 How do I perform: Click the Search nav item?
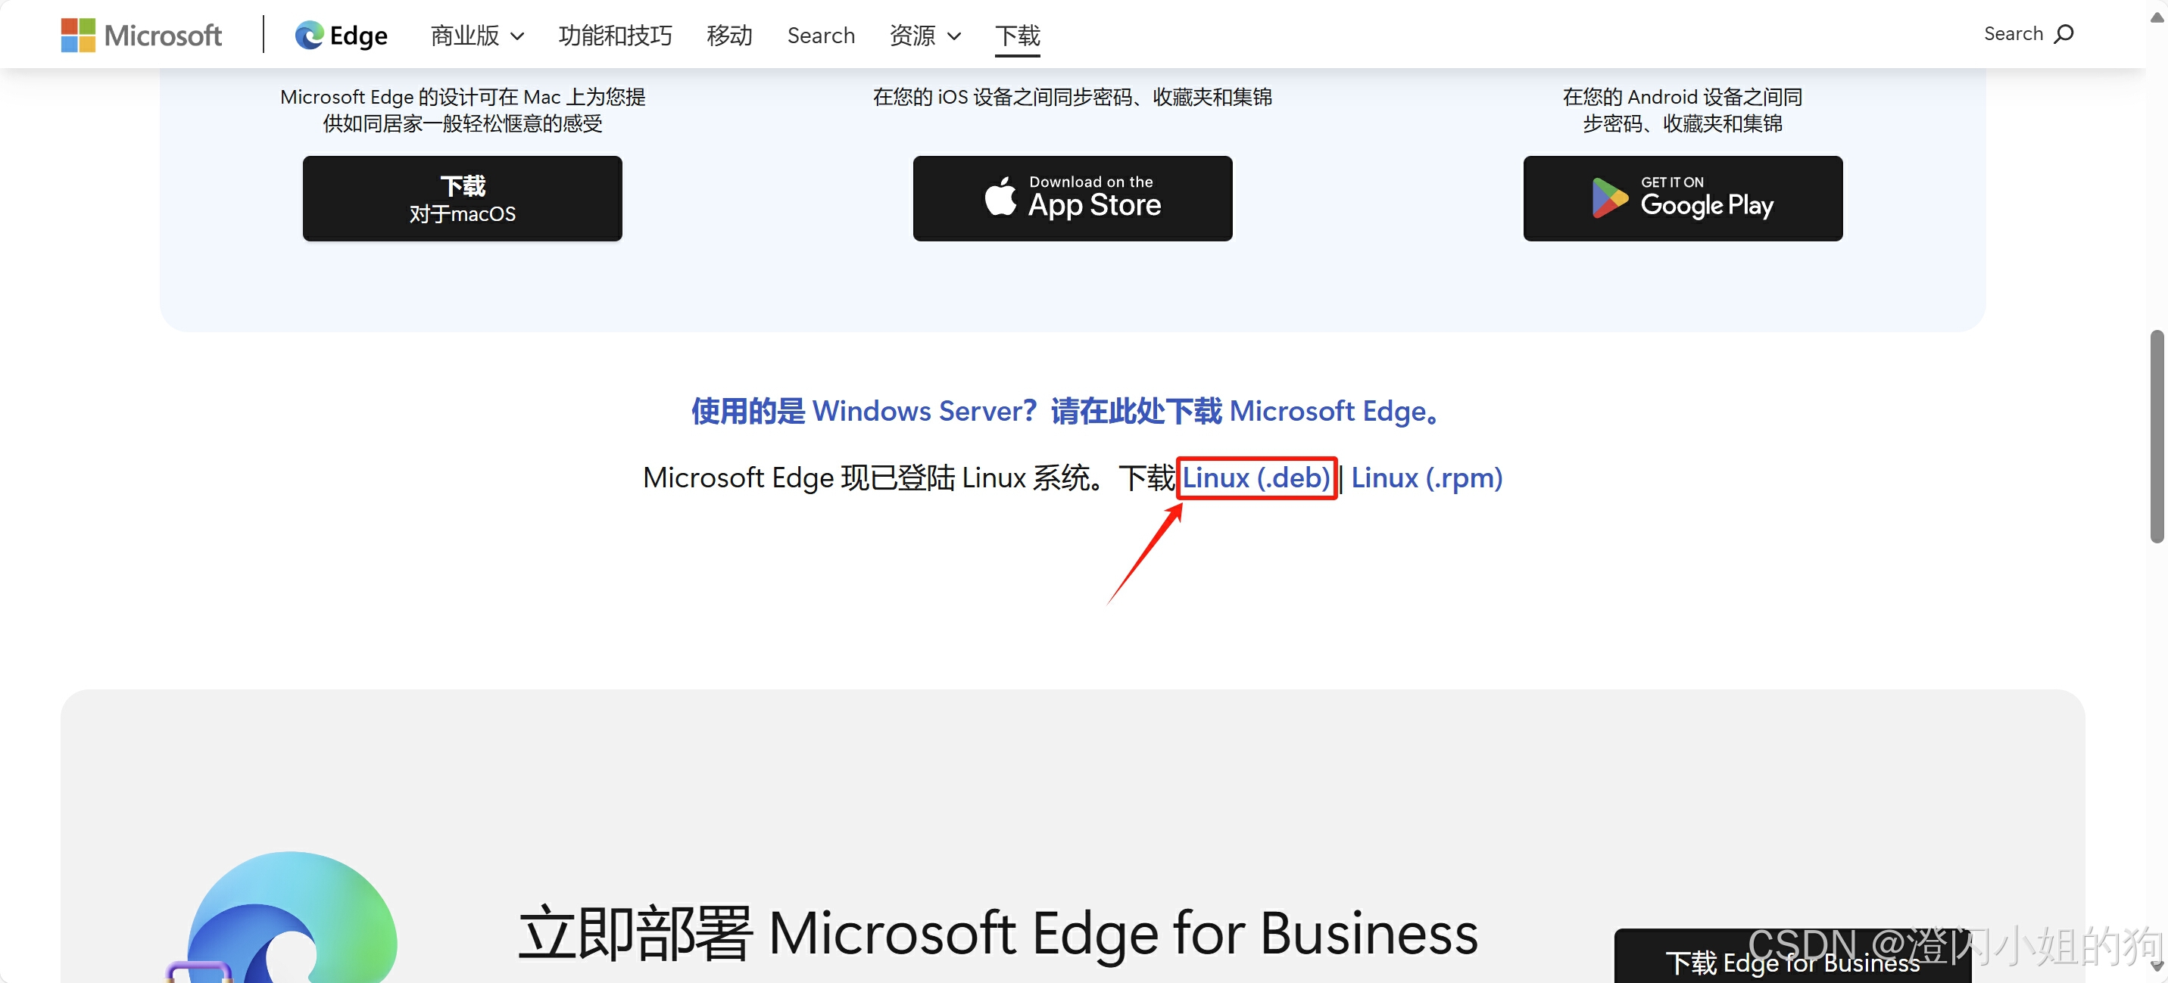[821, 36]
